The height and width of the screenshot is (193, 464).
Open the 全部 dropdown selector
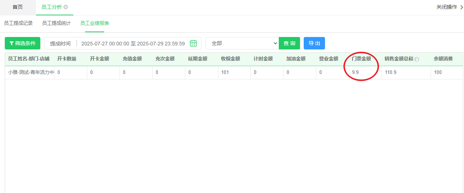point(242,43)
